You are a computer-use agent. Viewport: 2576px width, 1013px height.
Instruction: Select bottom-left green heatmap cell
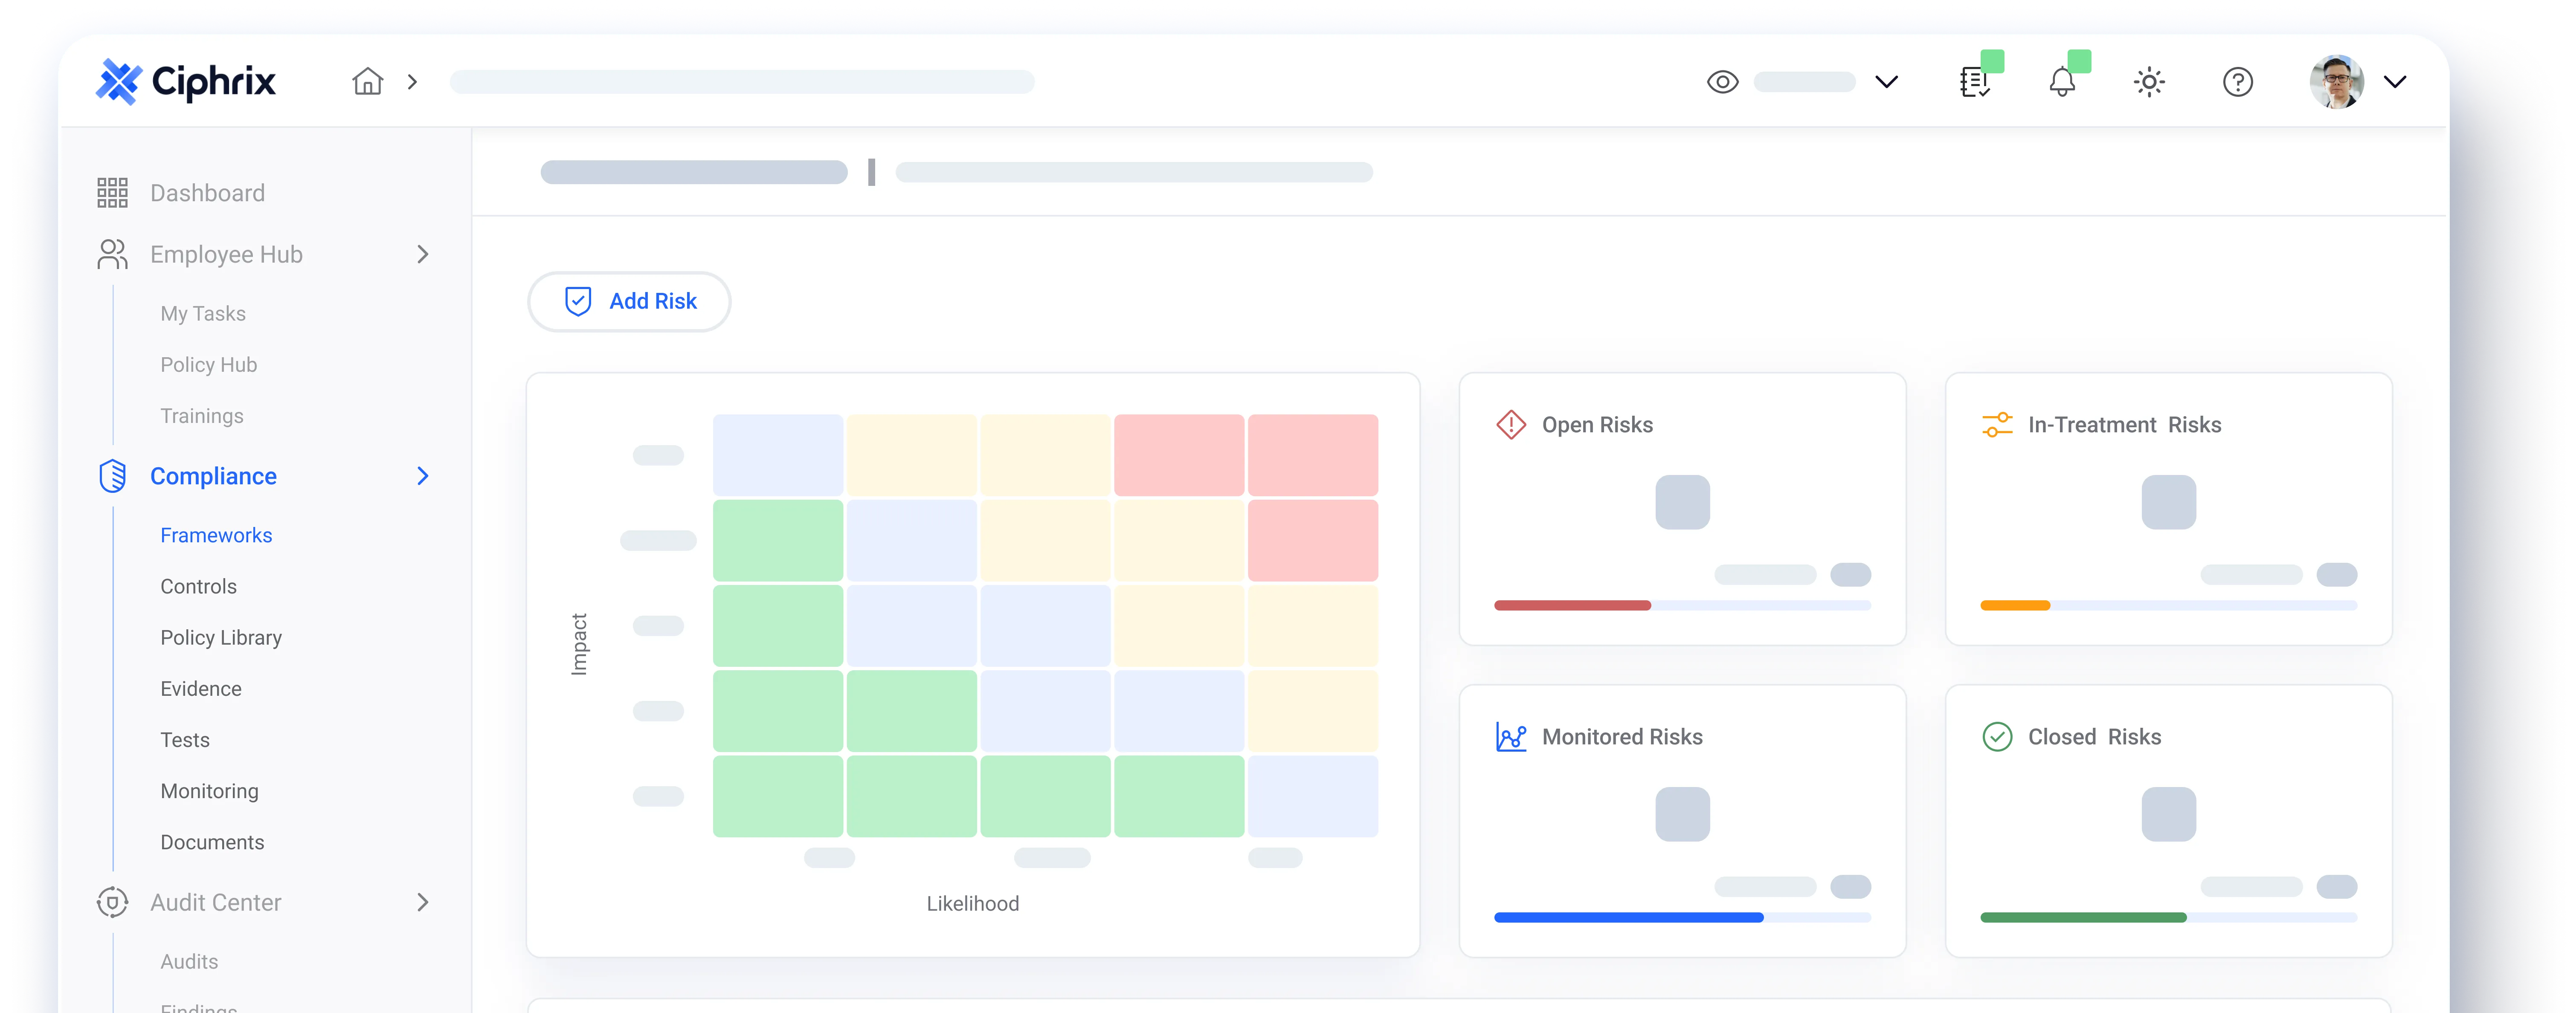click(x=778, y=796)
